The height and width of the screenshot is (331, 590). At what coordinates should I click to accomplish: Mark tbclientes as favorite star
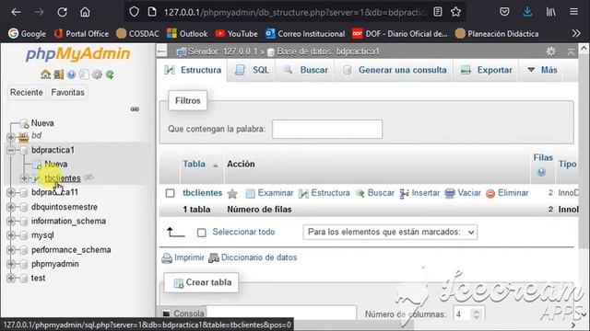[232, 194]
